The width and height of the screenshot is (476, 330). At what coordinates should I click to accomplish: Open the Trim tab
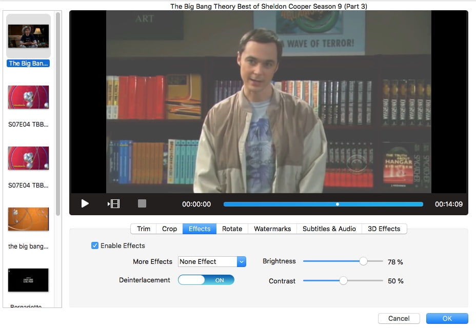coord(144,229)
